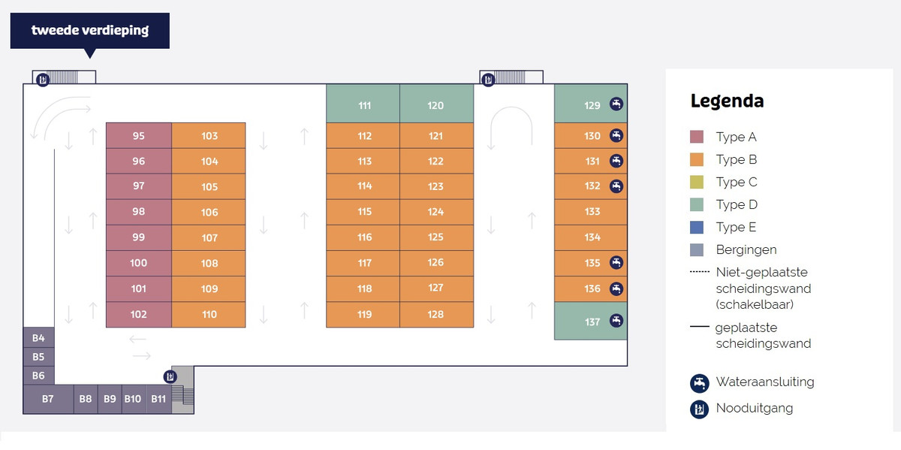Click on Type D unit 111

click(x=364, y=105)
